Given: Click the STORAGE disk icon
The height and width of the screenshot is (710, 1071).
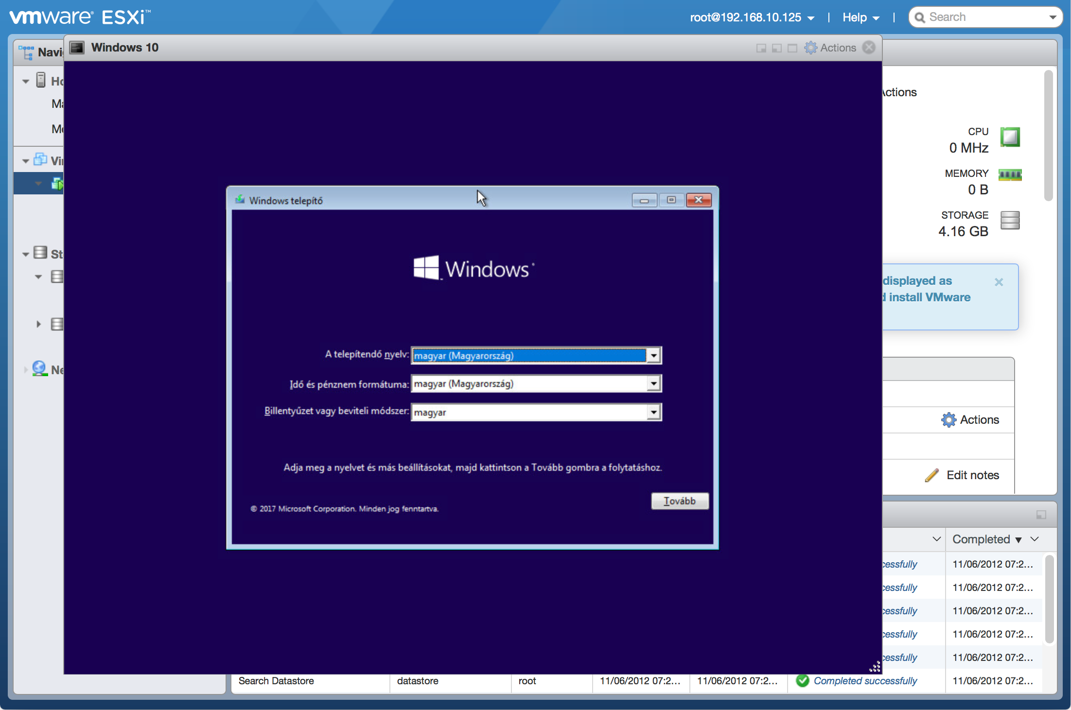Looking at the screenshot, I should click(1010, 221).
